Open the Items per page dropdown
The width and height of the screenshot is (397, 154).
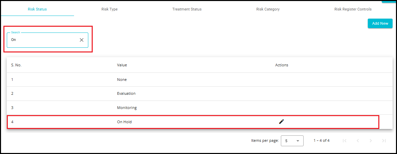click(292, 141)
